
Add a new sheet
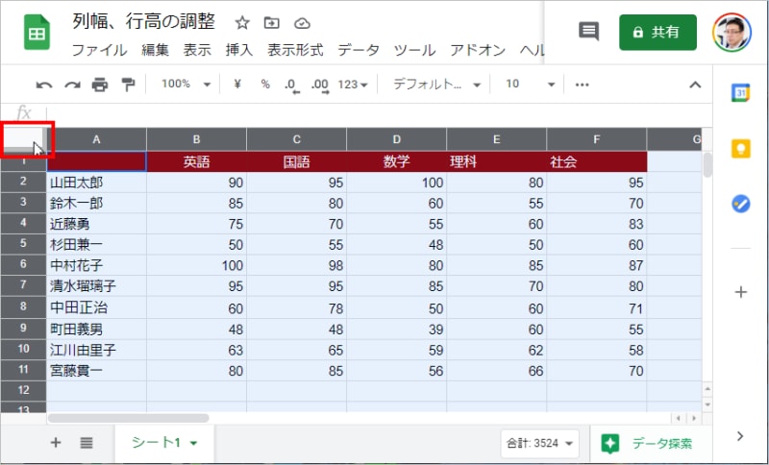tap(56, 443)
